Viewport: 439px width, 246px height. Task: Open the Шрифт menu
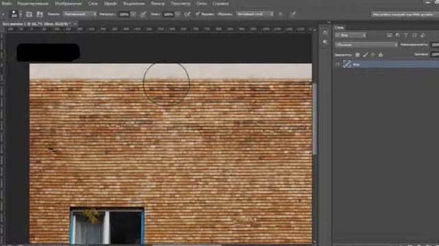(110, 3)
